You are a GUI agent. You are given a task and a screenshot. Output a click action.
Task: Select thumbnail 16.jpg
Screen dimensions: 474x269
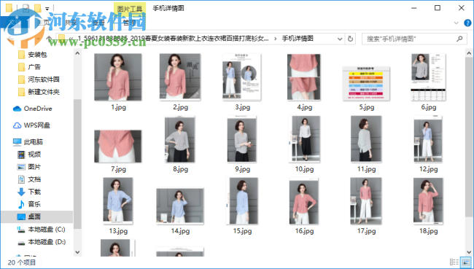[x=304, y=201]
